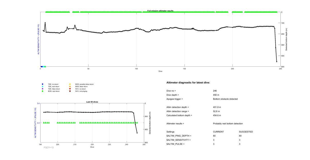Click the current $ALTIM_PULSE value 3
The width and height of the screenshot is (310, 160).
click(214, 144)
